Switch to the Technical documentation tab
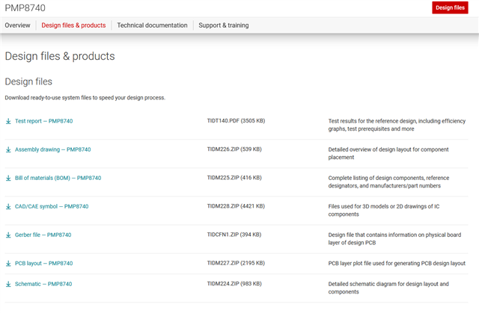479x313 pixels. 152,25
